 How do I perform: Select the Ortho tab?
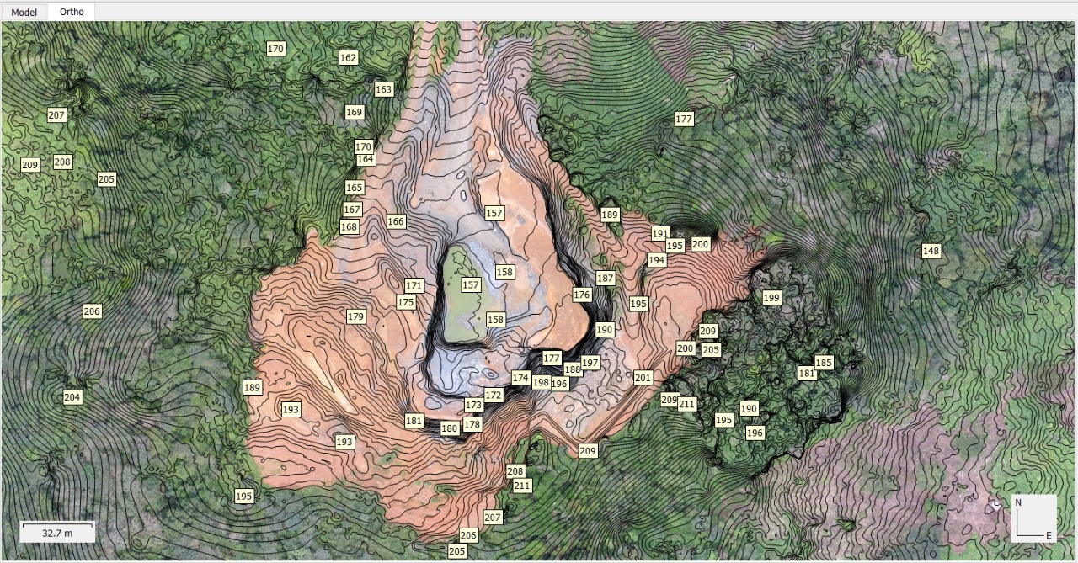click(72, 12)
